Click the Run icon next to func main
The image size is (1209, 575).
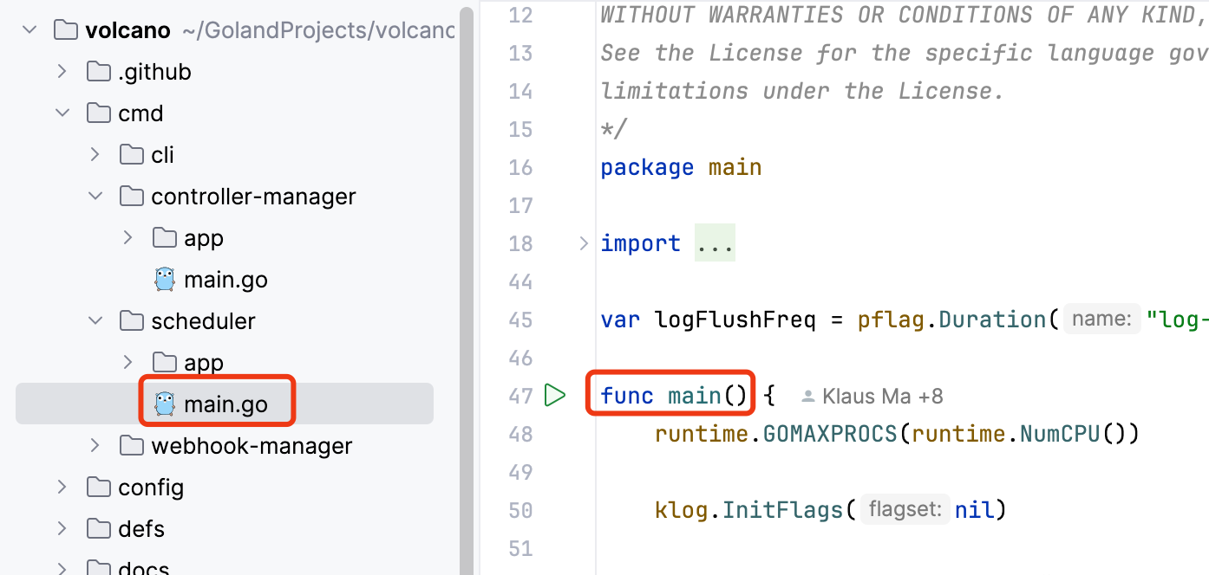(x=555, y=394)
